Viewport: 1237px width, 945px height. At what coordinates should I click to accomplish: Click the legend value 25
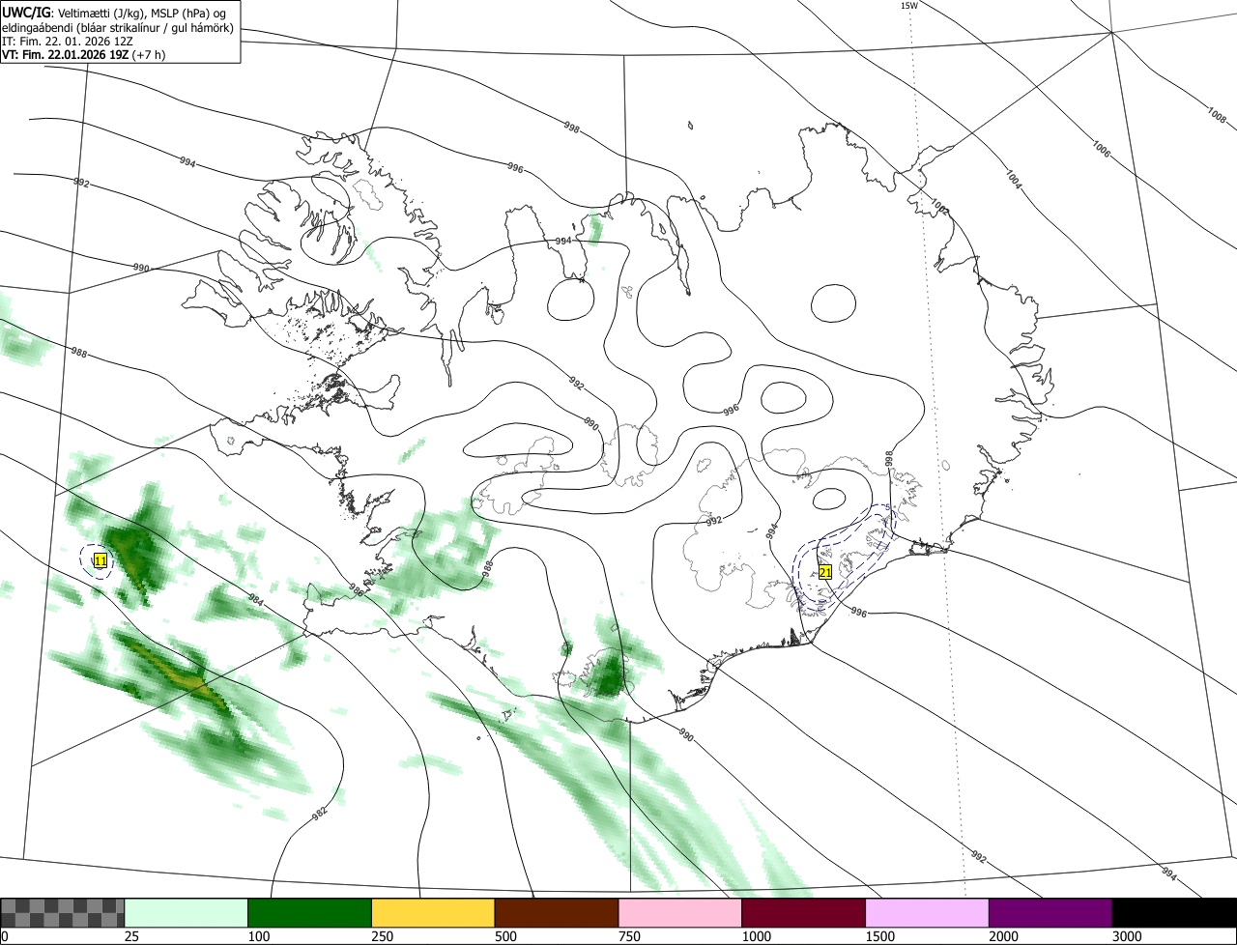tap(131, 936)
